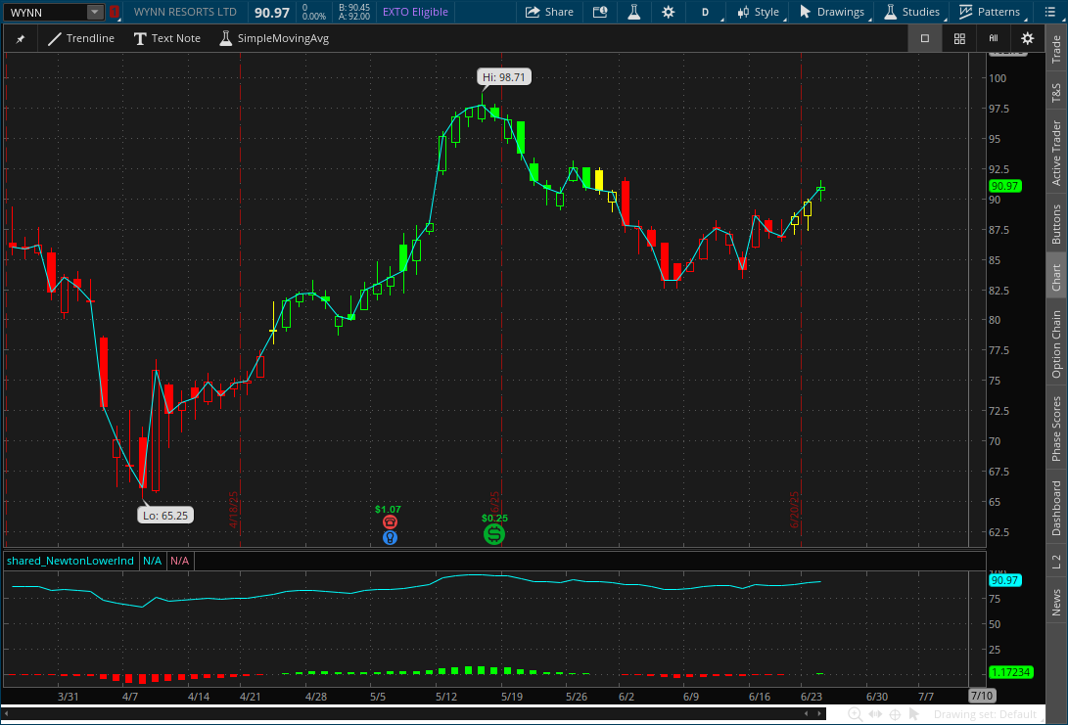
Task: Open the Drawings menu
Action: (832, 12)
